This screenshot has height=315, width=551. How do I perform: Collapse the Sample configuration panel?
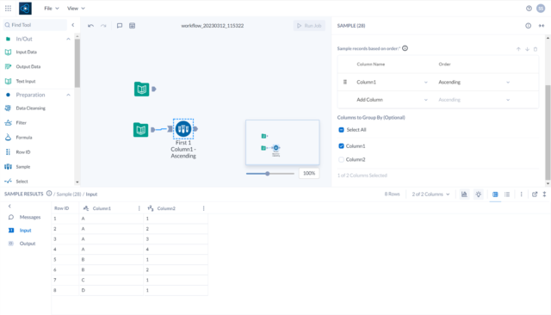(542, 26)
